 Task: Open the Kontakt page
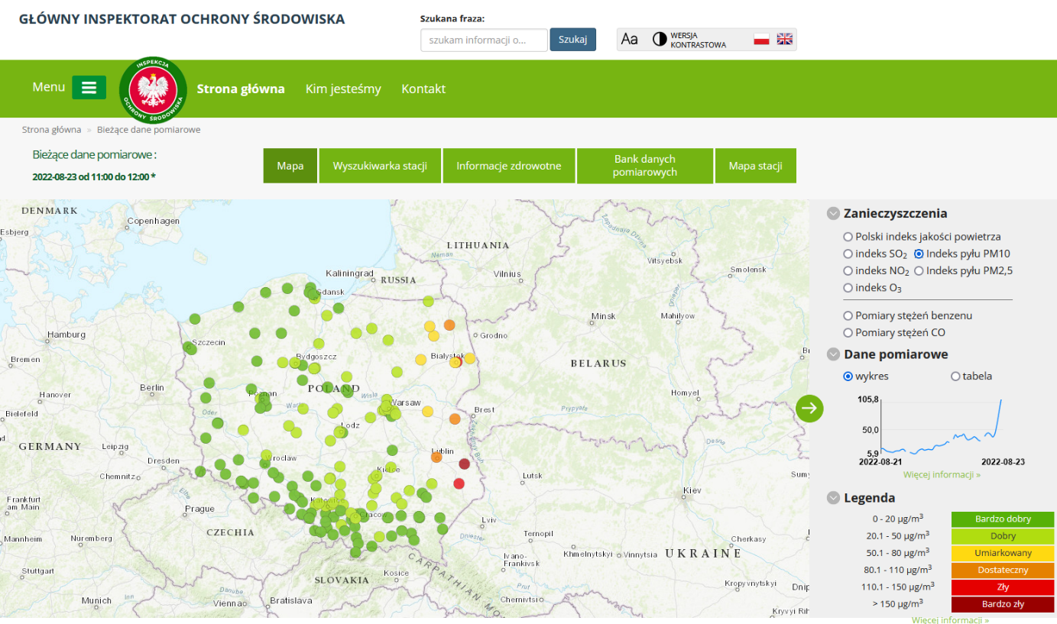point(423,89)
